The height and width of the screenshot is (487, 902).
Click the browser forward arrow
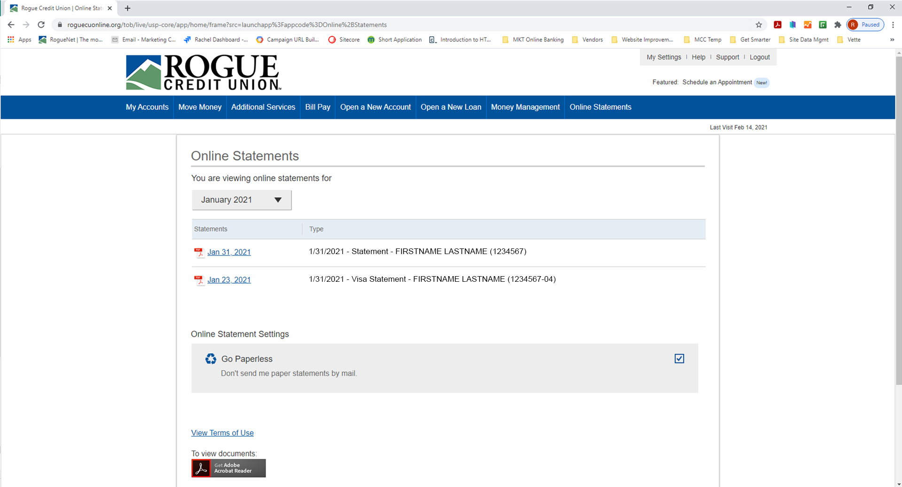26,25
